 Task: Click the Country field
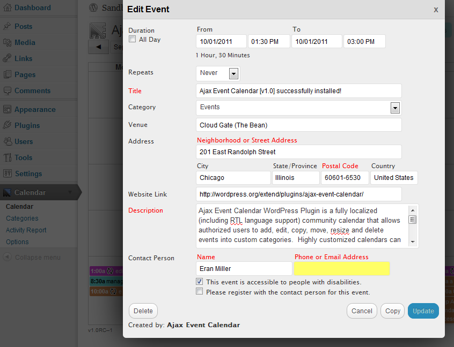tap(394, 177)
